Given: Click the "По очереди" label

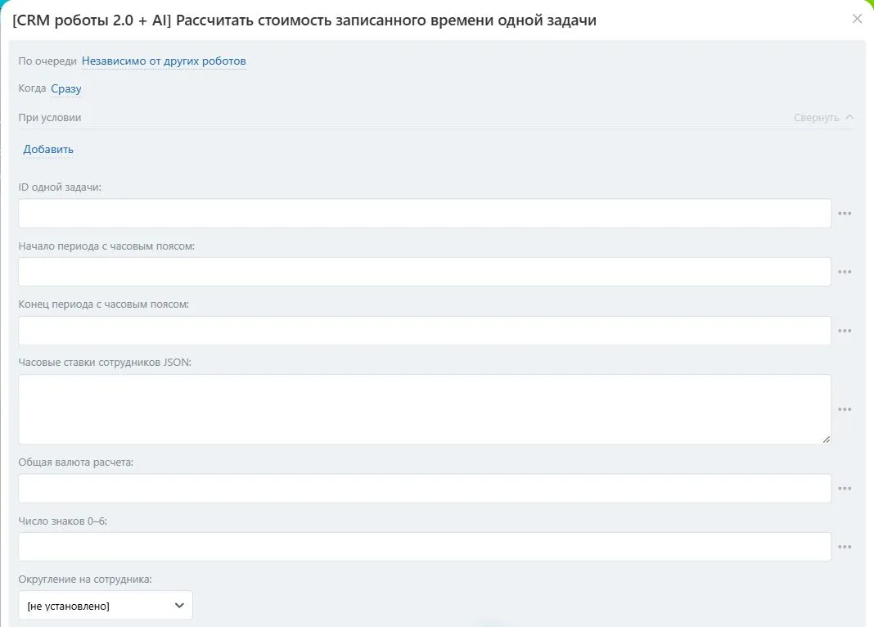Looking at the screenshot, I should tap(47, 61).
